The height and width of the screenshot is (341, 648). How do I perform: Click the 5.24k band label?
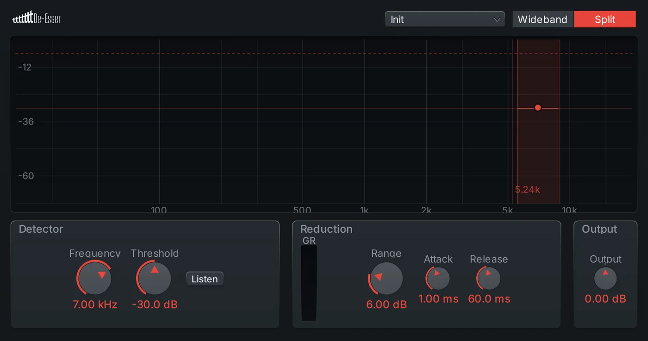pos(528,189)
